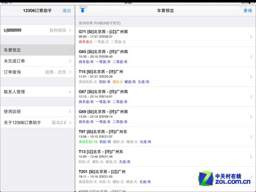This screenshot has width=256, height=192.
Task: Expand chevron for G65 train row
Action: pos(251,57)
